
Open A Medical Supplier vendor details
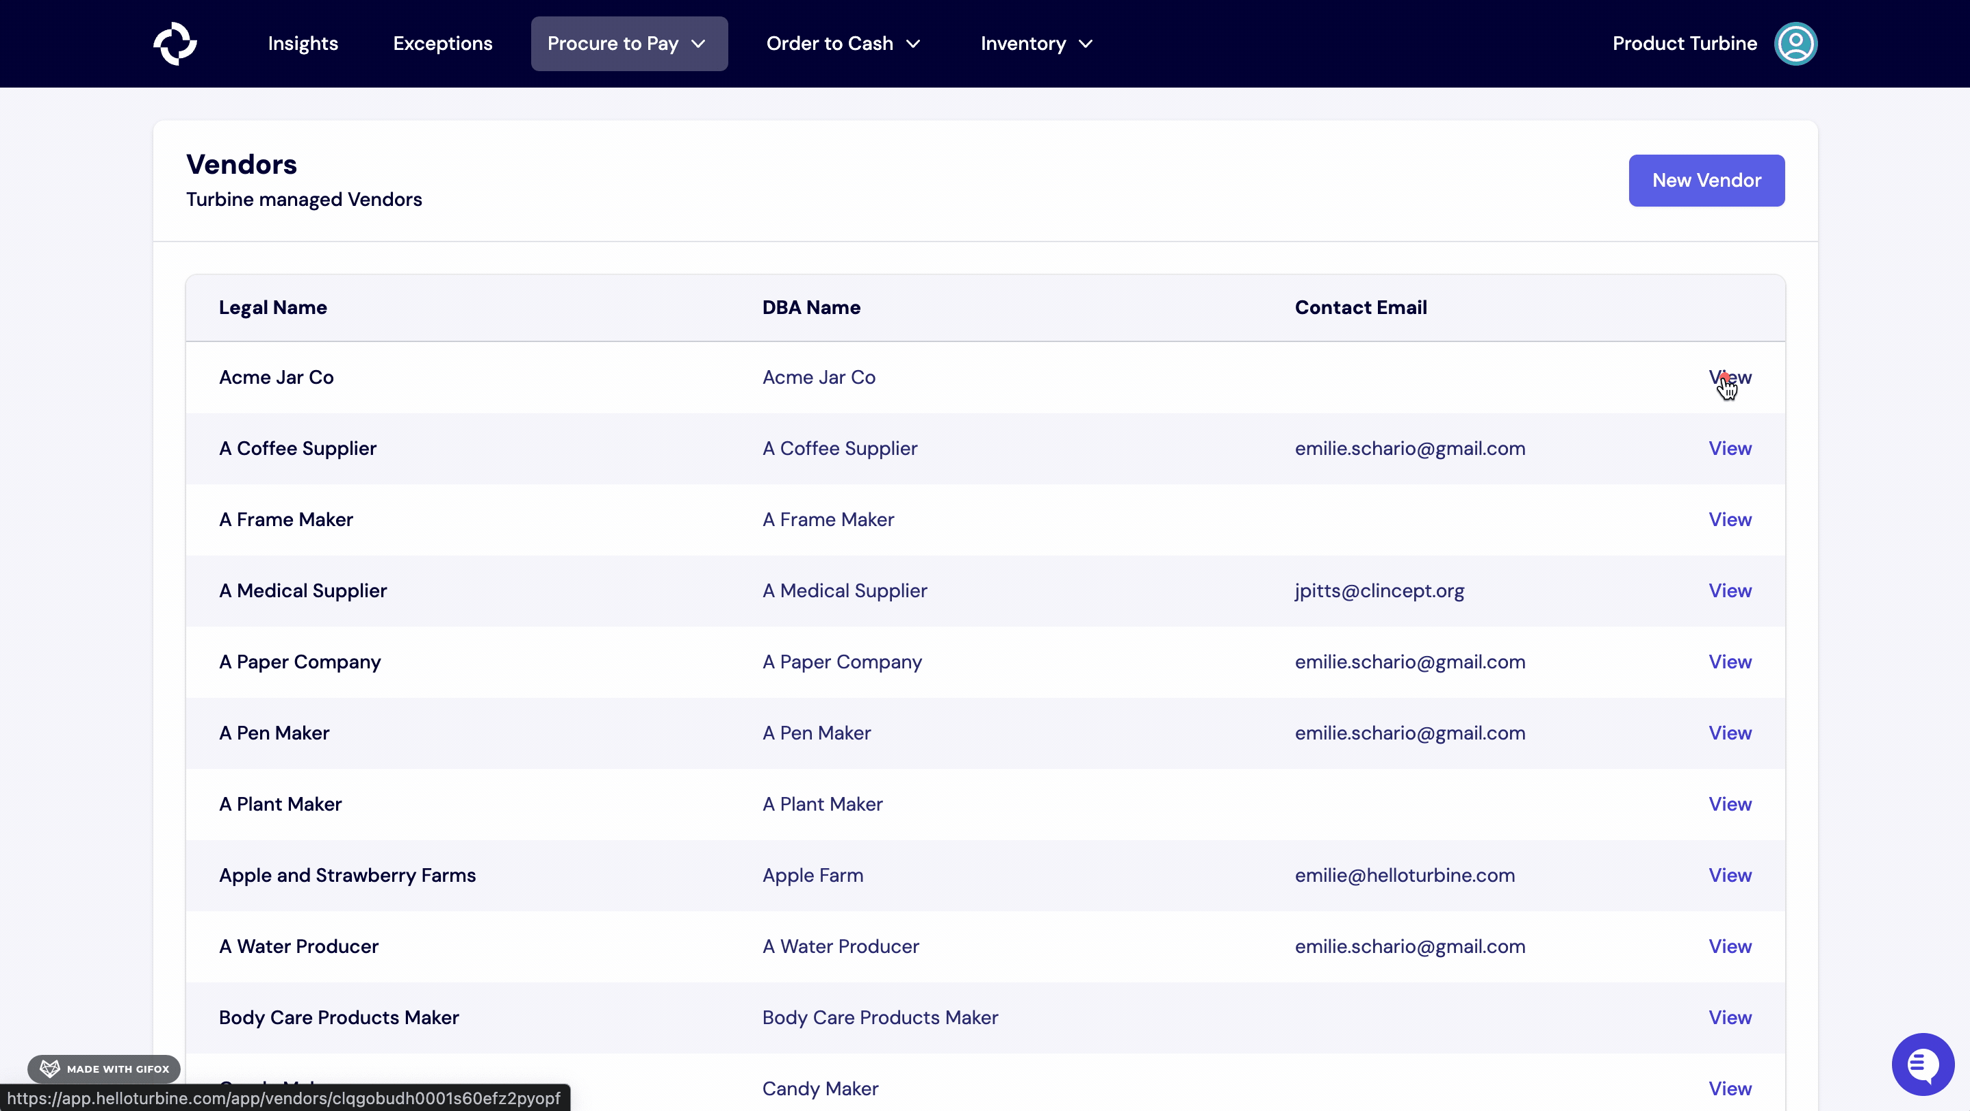pos(1730,590)
